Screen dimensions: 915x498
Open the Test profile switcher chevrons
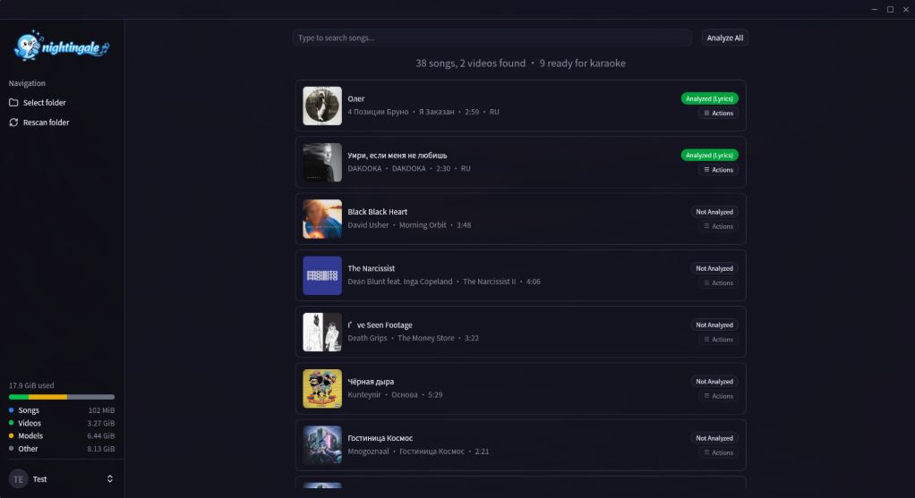[110, 479]
